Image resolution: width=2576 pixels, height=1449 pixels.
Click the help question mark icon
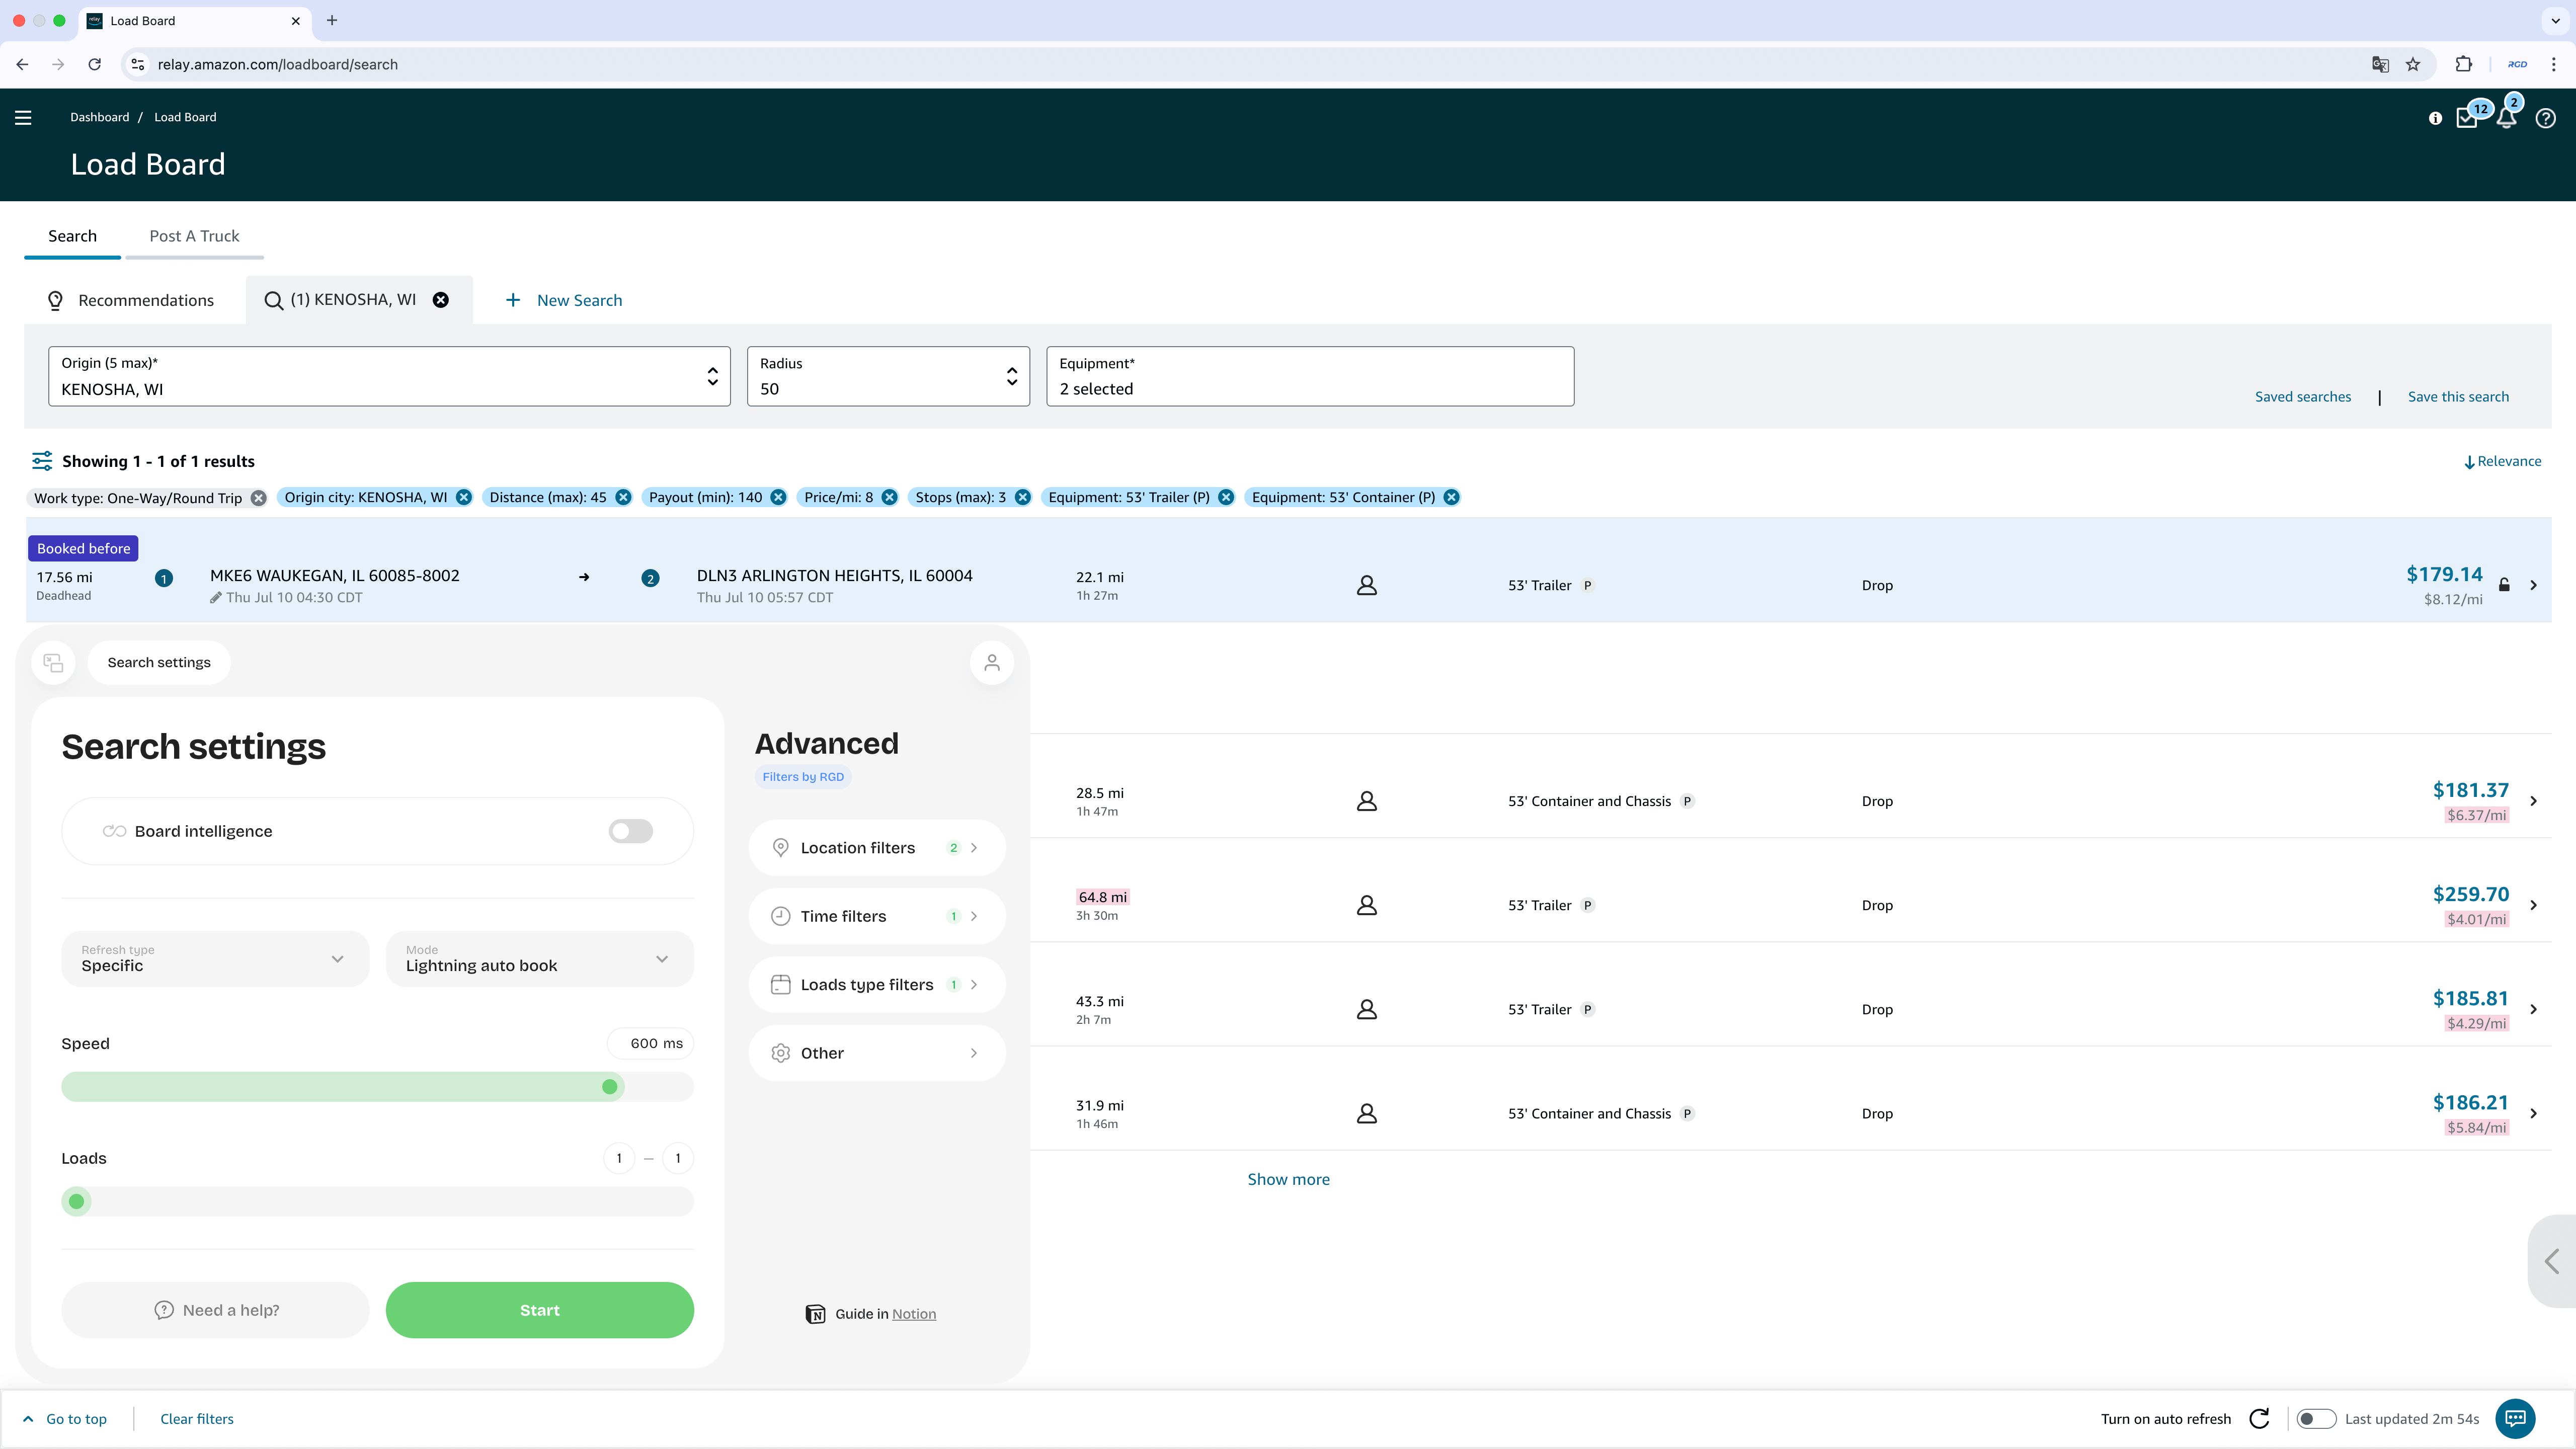click(x=2545, y=118)
